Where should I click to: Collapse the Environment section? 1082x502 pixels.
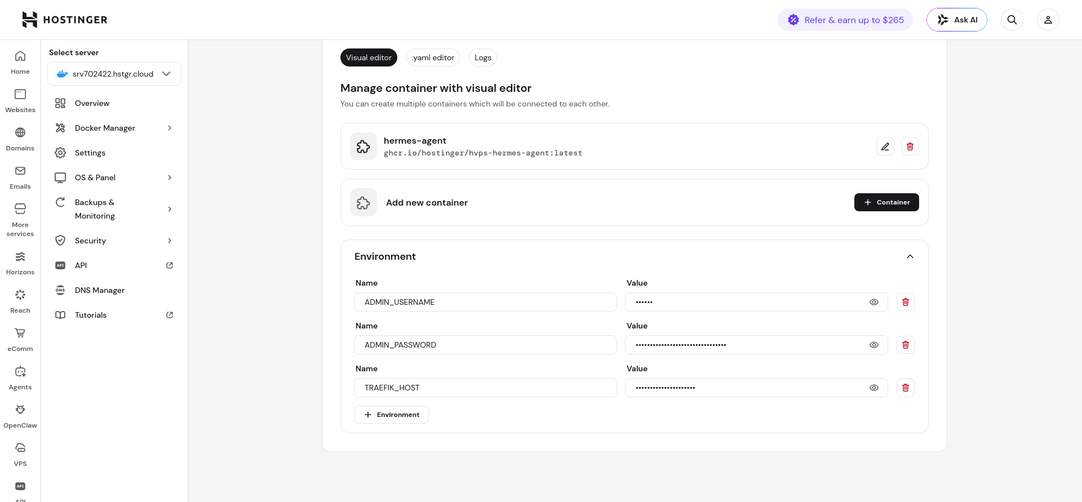(910, 256)
